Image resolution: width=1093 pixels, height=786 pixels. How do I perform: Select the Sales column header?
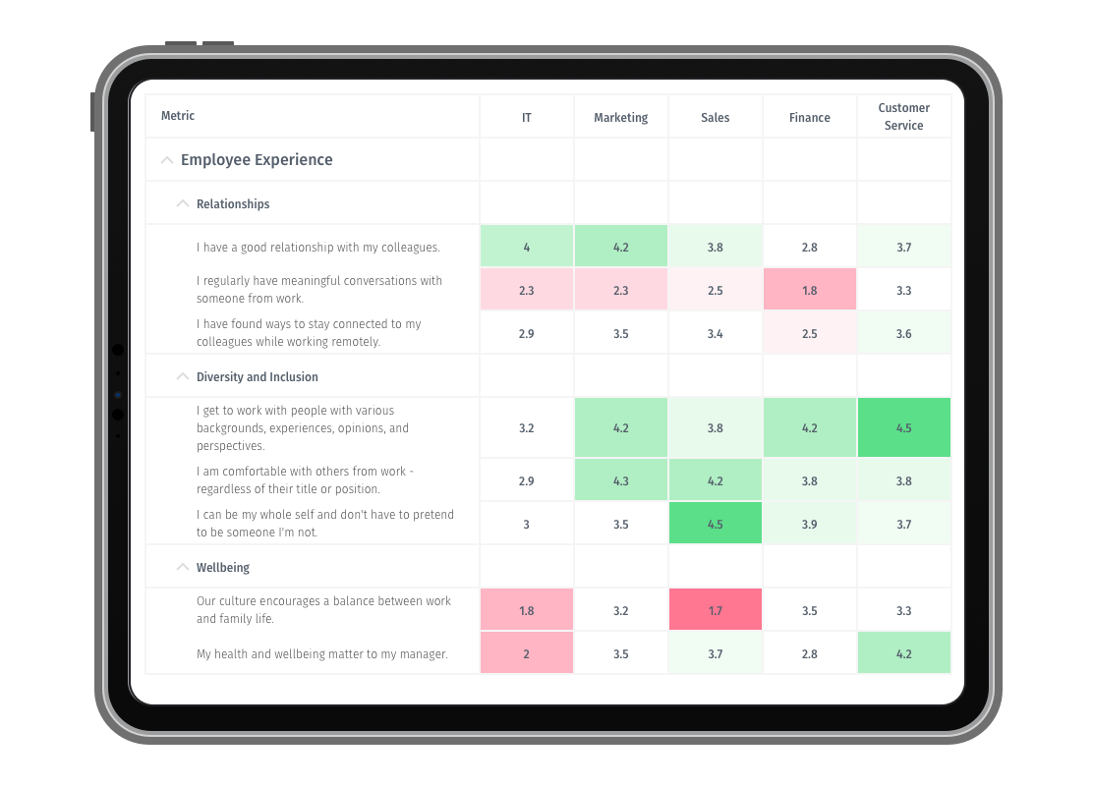[715, 117]
